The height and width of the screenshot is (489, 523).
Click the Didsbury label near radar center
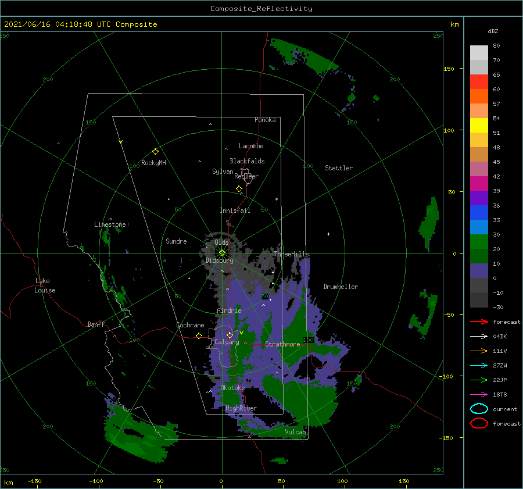point(220,260)
